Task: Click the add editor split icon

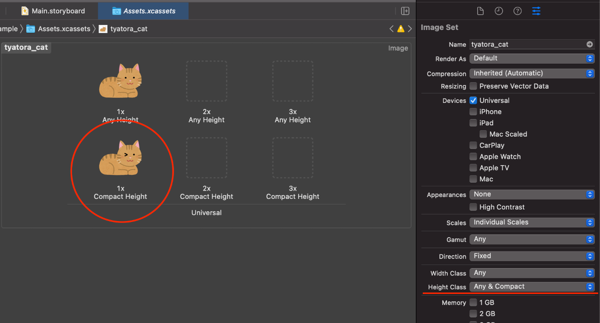Action: click(405, 11)
